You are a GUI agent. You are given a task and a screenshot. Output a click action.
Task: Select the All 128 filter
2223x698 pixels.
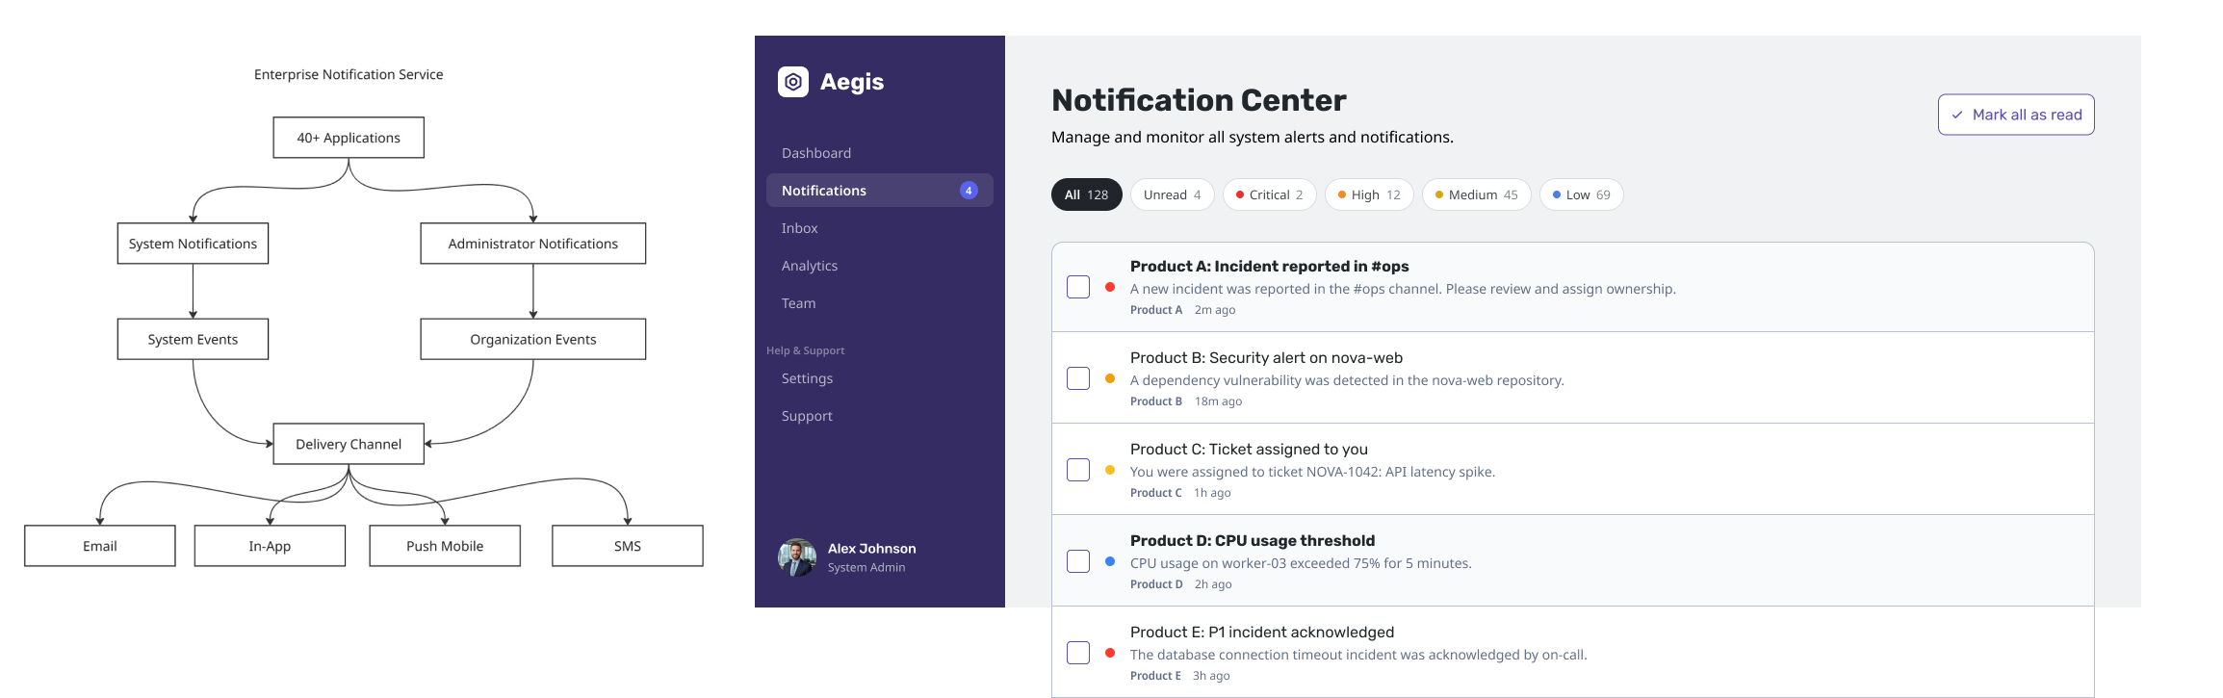click(1086, 194)
